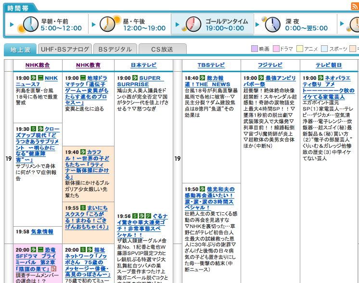The image size is (359, 283).
Task: Open NHK教育 channel link
Action: [x=88, y=65]
